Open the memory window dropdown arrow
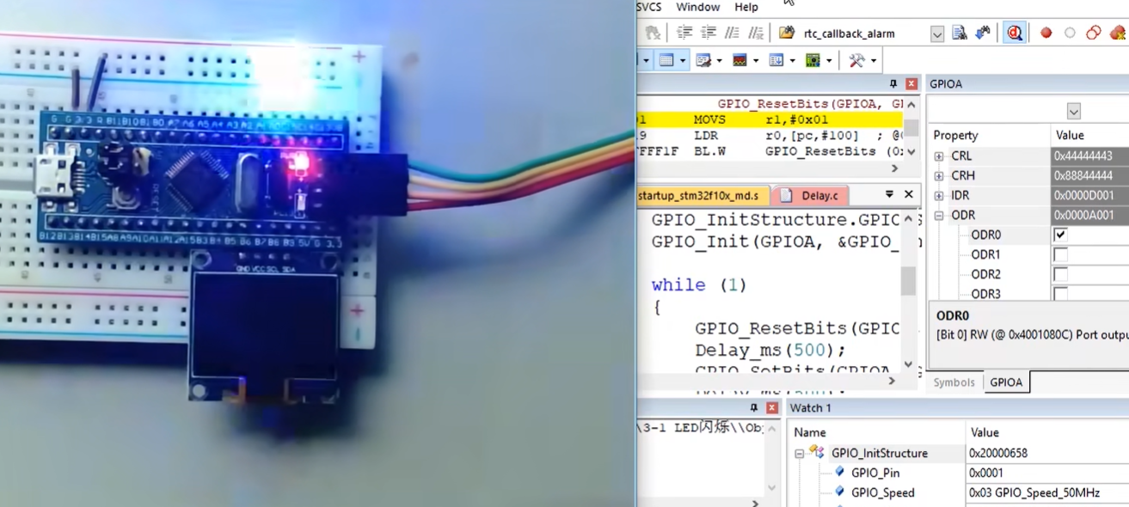 pyautogui.click(x=682, y=60)
